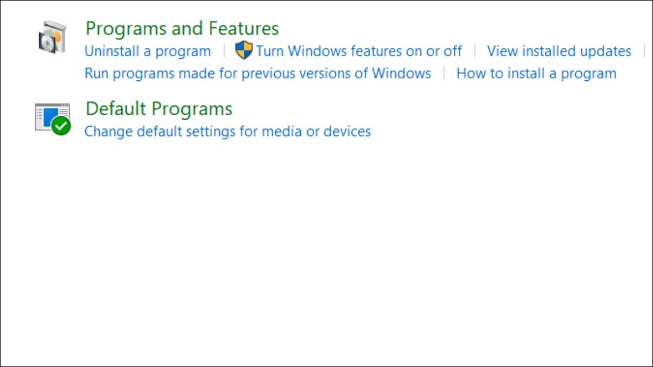Open View installed updates
The height and width of the screenshot is (367, 653).
pos(559,52)
